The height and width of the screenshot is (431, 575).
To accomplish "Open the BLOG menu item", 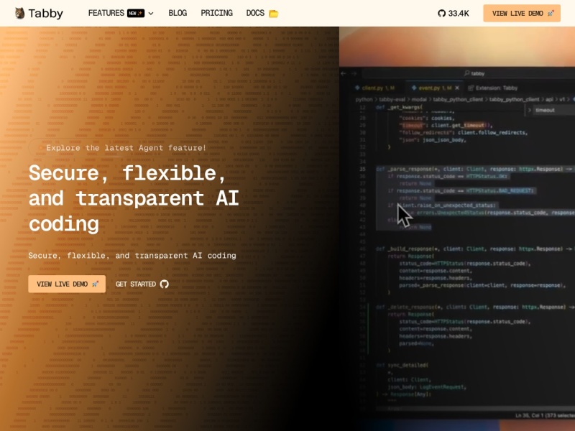I will pos(178,13).
